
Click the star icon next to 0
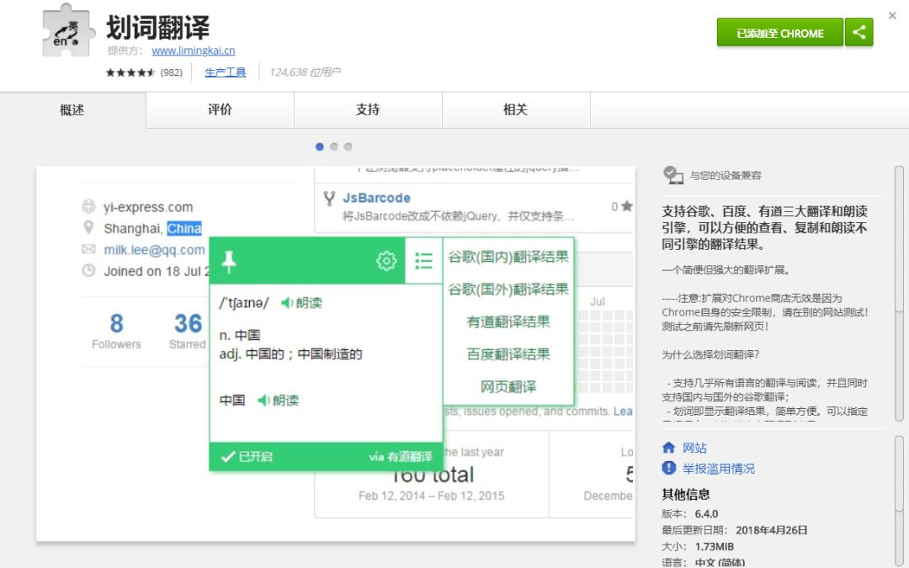coord(627,206)
